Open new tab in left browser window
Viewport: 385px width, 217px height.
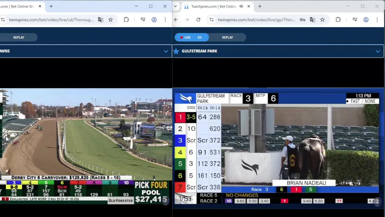51,6
